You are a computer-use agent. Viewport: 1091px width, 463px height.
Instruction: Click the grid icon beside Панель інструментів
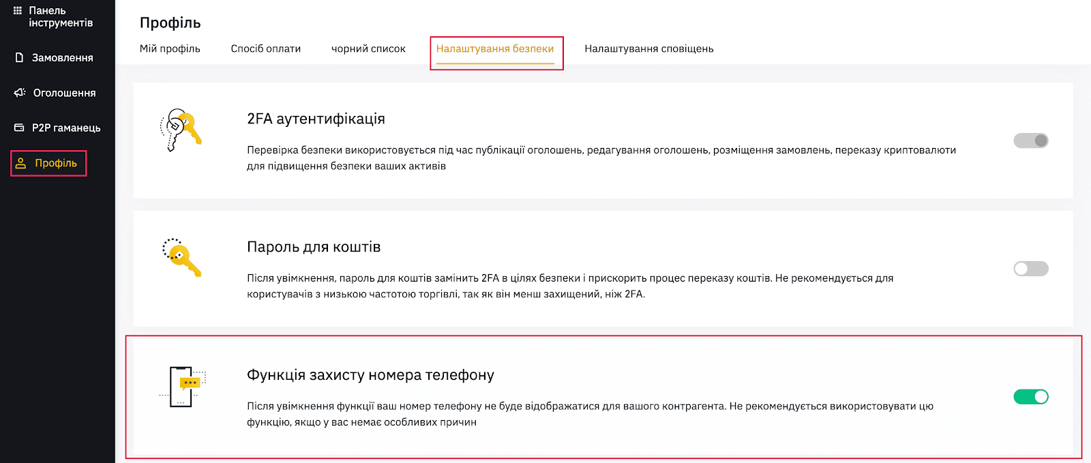(x=18, y=11)
